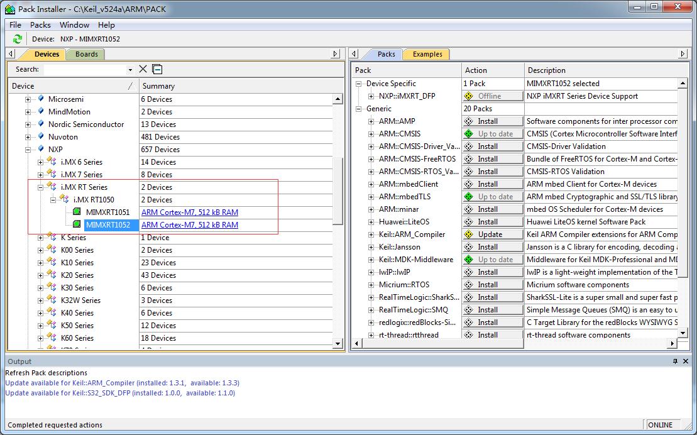The height and width of the screenshot is (435, 697).
Task: Install the ARM::AMP pack
Action: pyautogui.click(x=493, y=121)
